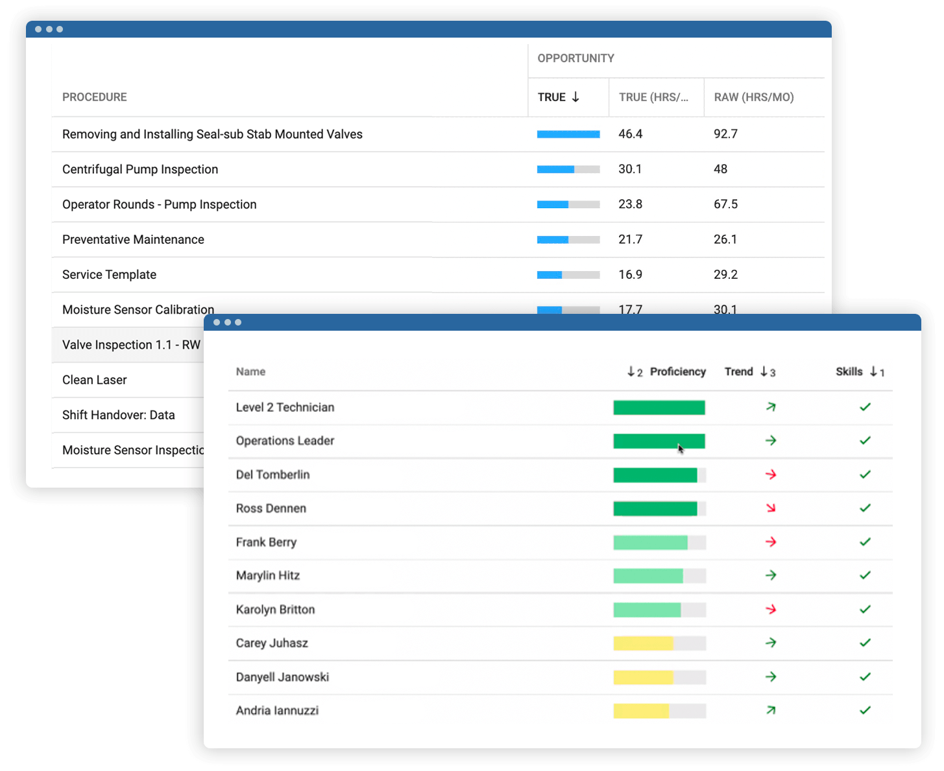Click the RAW (HRS/MO) column header

754,97
